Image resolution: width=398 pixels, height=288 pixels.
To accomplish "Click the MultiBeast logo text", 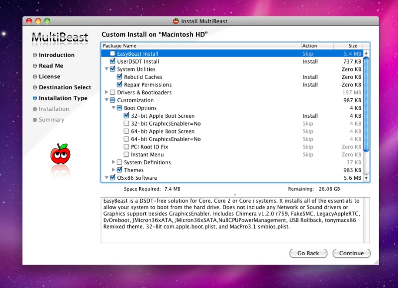I will (x=60, y=38).
